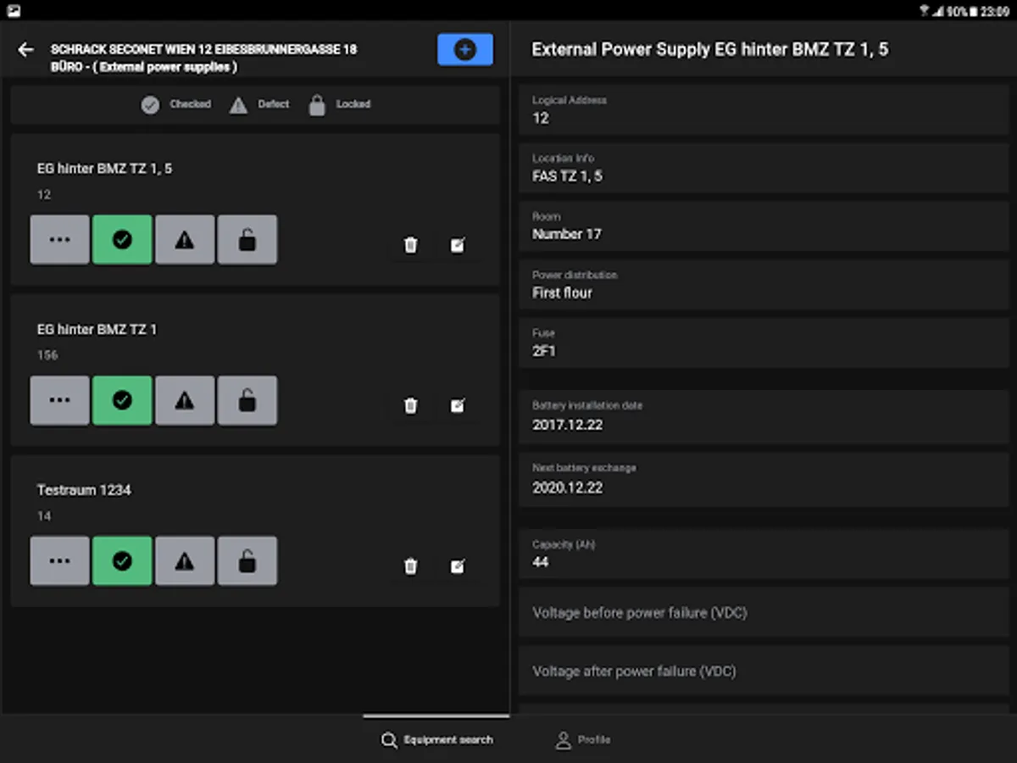Click the Locked legend icon

[317, 105]
